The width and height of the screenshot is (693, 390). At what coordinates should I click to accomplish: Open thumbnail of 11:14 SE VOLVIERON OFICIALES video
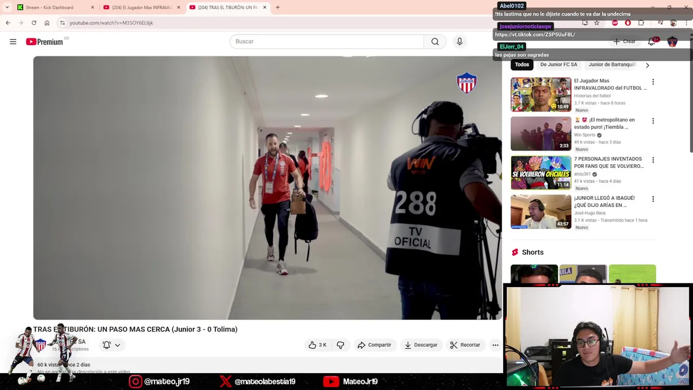(541, 173)
